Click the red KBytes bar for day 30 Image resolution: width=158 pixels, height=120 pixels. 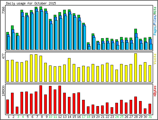click(x=145, y=111)
